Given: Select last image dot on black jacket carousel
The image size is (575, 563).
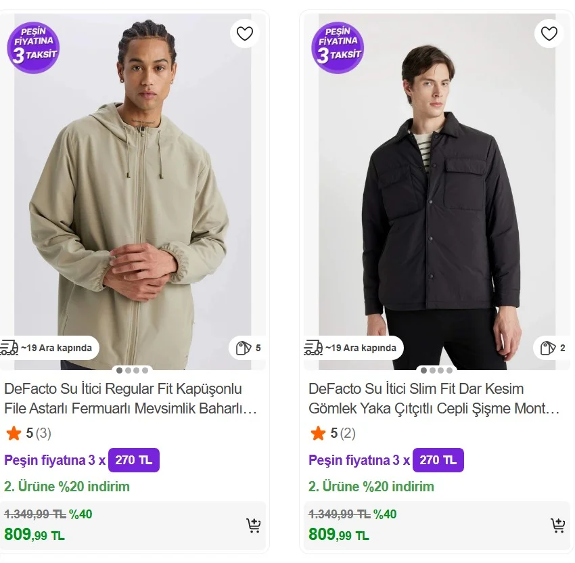Looking at the screenshot, I should tap(448, 370).
